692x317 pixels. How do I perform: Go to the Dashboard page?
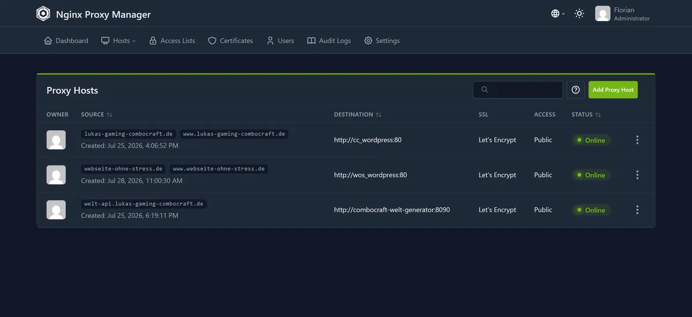(66, 41)
